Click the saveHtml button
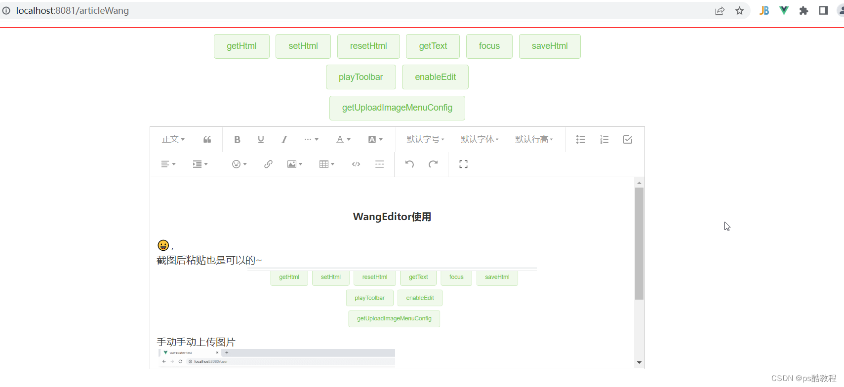This screenshot has width=844, height=387. click(550, 46)
